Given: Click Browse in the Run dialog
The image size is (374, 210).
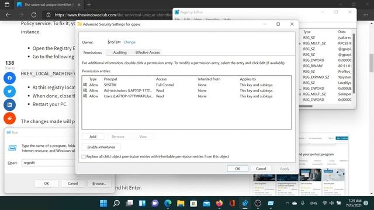Looking at the screenshot, I should (x=99, y=183).
